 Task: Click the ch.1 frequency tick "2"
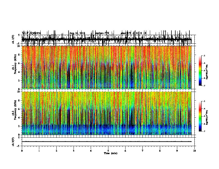click(19, 80)
